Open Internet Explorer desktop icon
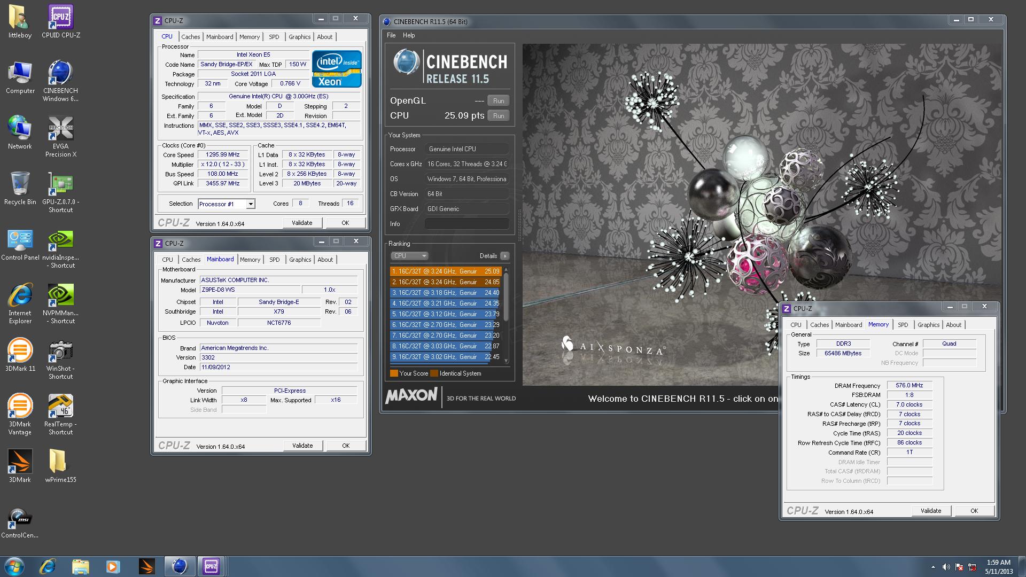This screenshot has width=1026, height=577. tap(20, 303)
